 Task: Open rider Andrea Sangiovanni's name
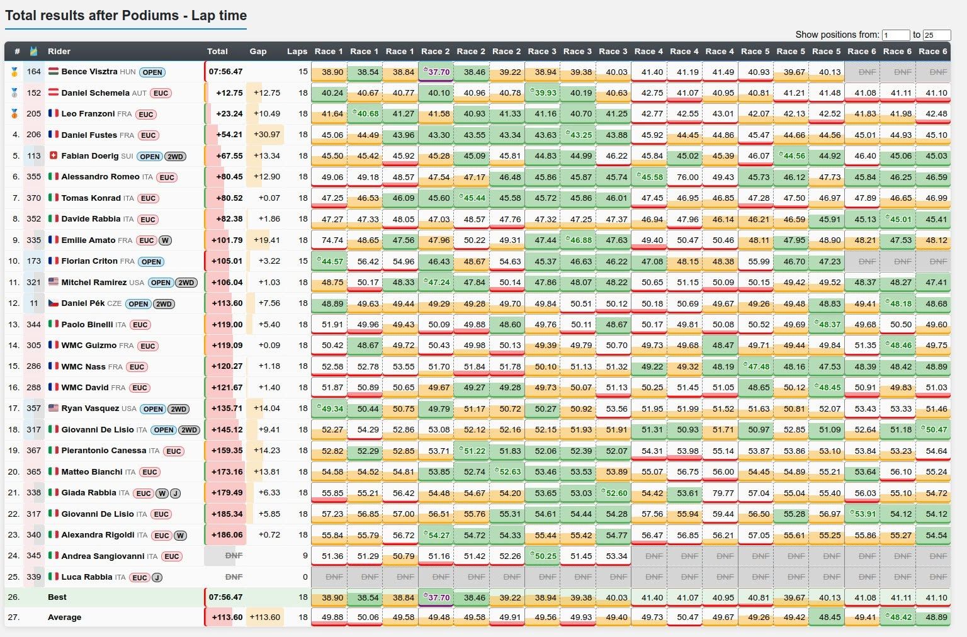tap(103, 556)
